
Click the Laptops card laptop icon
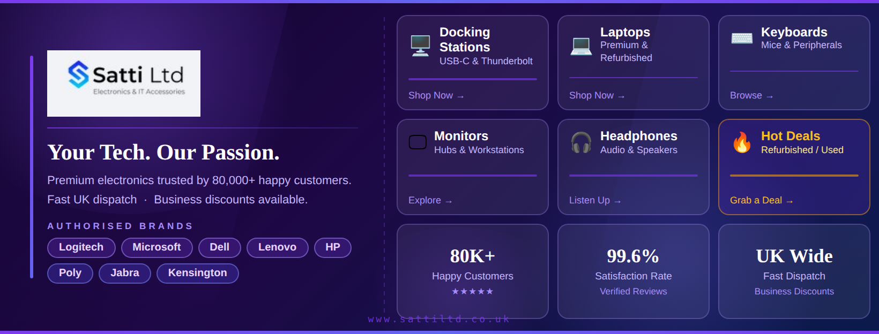tap(581, 45)
